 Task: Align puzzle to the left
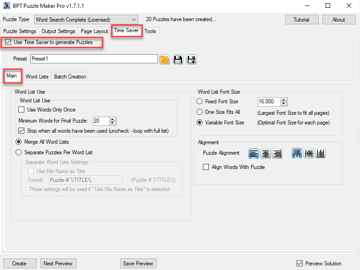(x=254, y=154)
